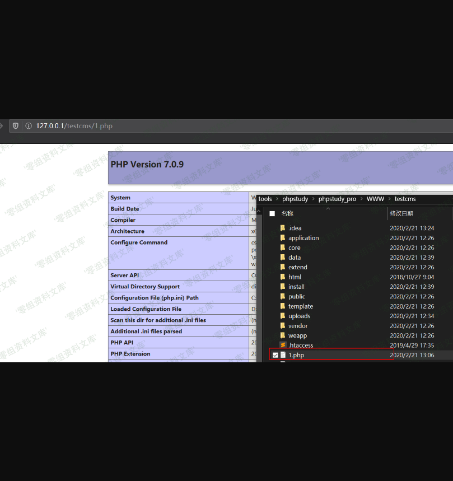Click the site information icon in address bar
This screenshot has height=481, width=453.
[x=28, y=126]
